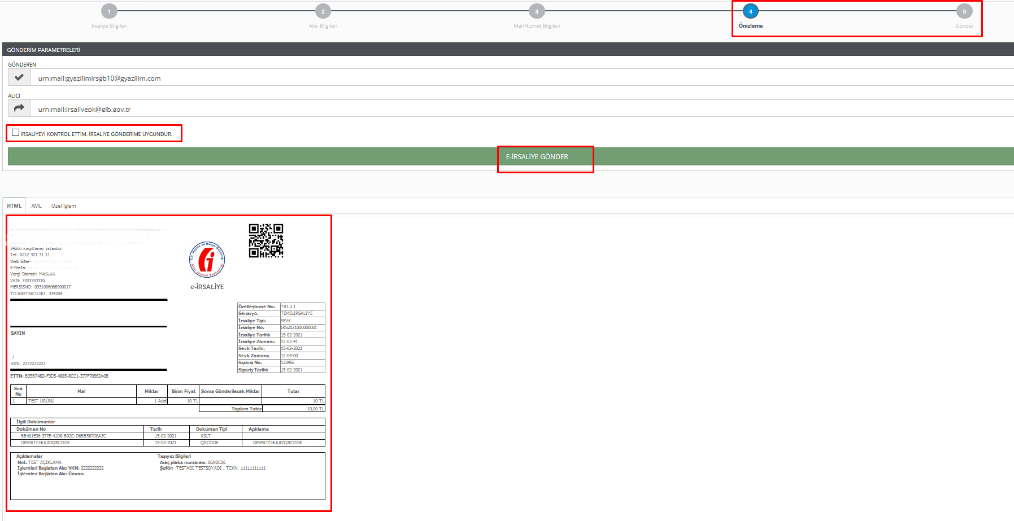Jump to step 2 Alıcı Bilgileri circle
The height and width of the screenshot is (521, 1014).
pos(323,11)
